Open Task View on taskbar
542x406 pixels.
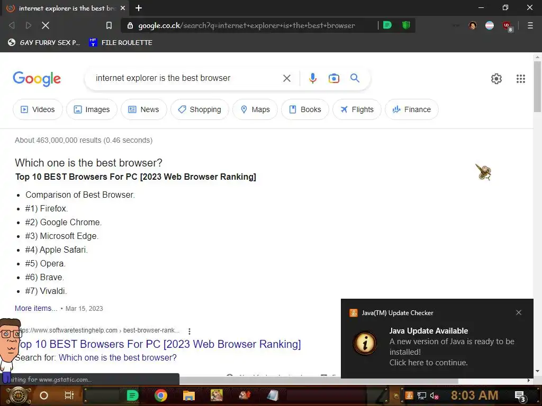coord(69,395)
